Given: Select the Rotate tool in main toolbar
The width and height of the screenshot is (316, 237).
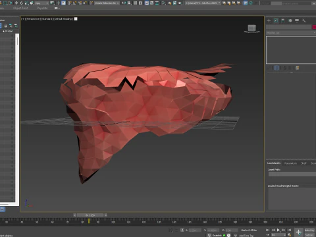Looking at the screenshot, I should click(x=22, y=3).
